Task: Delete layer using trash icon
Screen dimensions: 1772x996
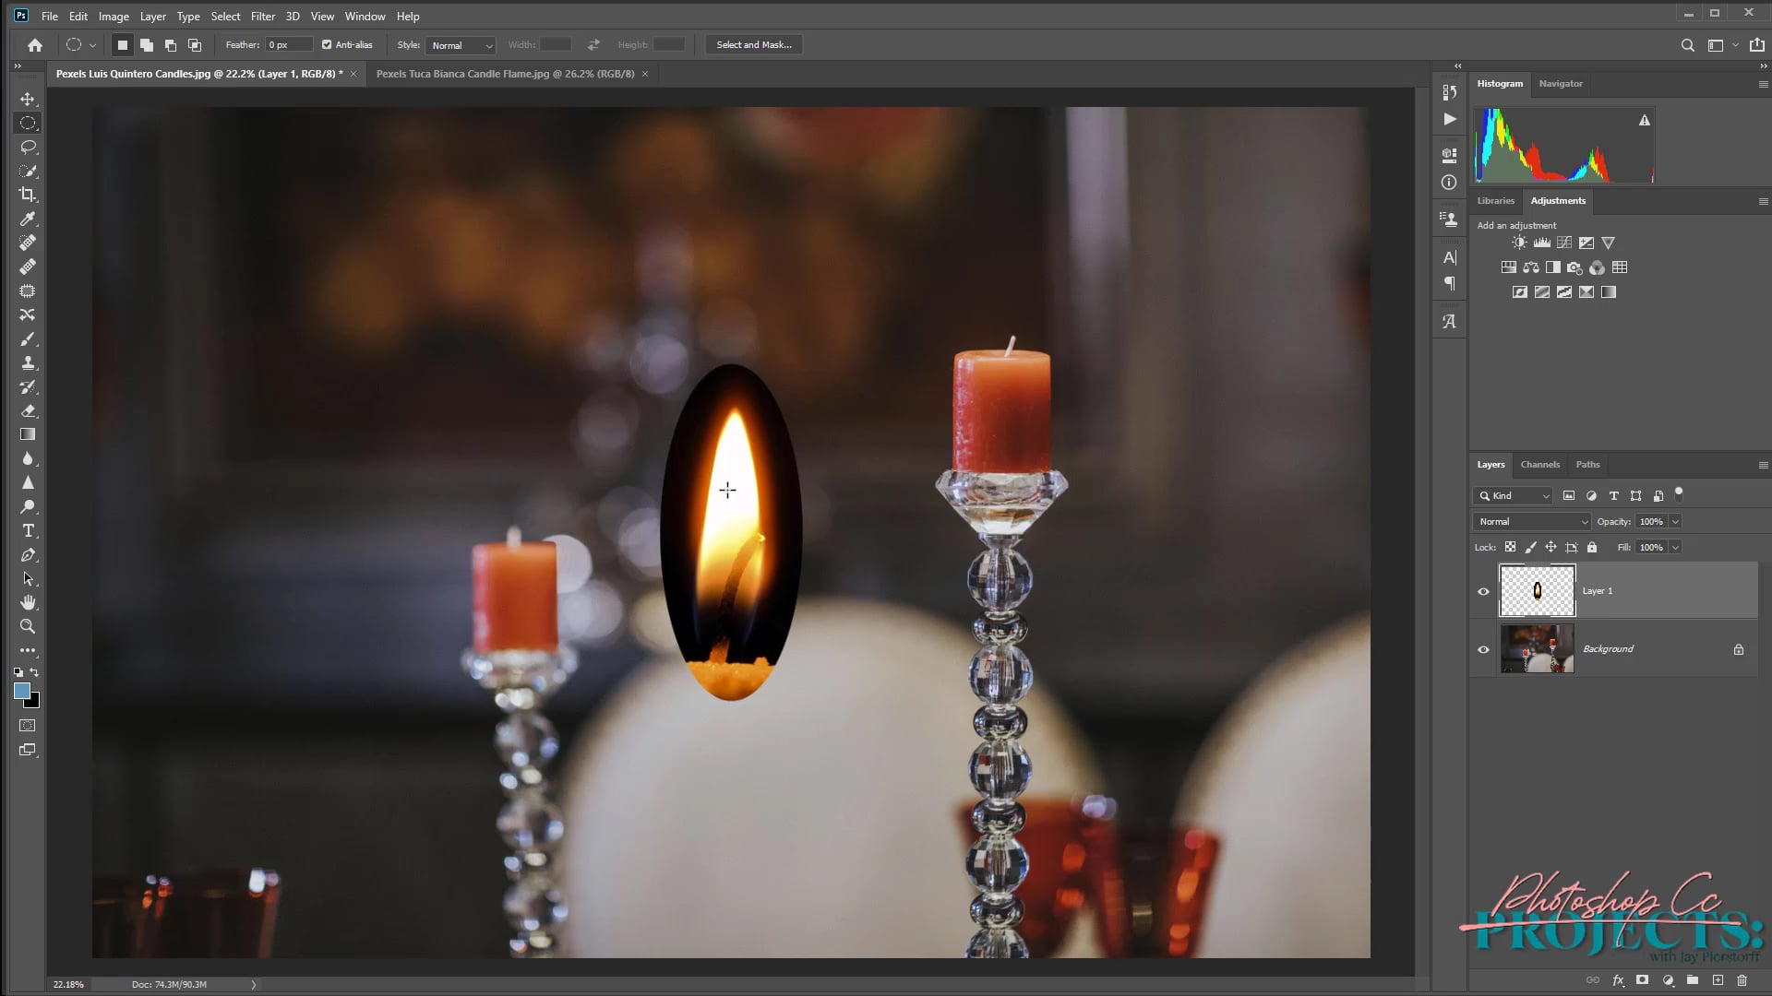Action: tap(1742, 981)
